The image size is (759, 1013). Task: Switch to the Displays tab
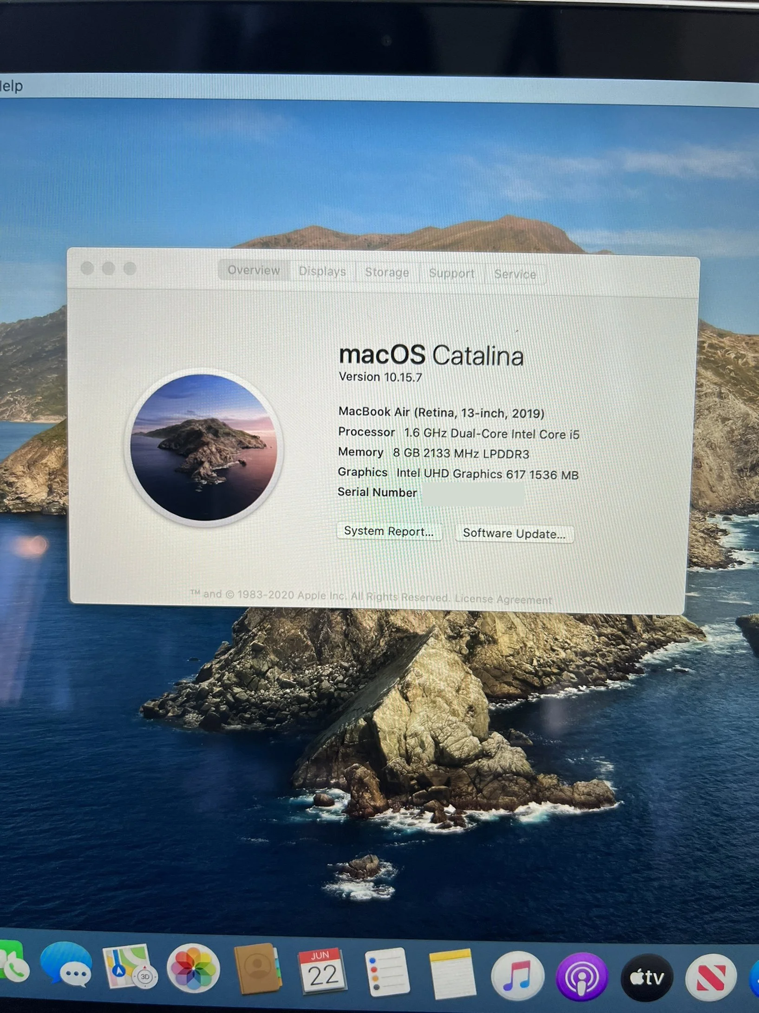pyautogui.click(x=322, y=271)
